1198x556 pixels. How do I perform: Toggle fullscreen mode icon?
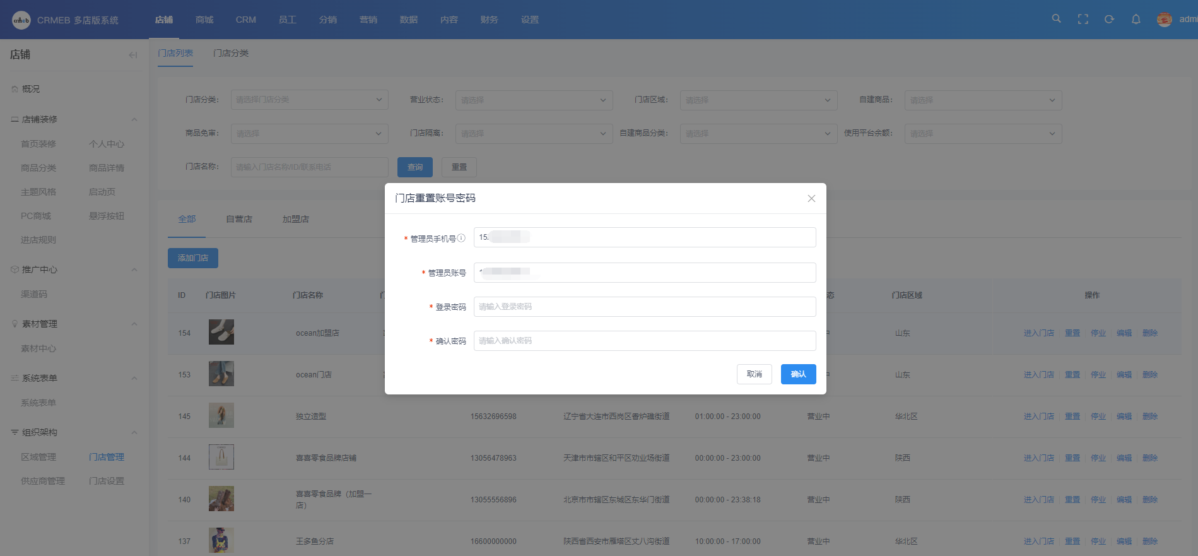[1083, 20]
